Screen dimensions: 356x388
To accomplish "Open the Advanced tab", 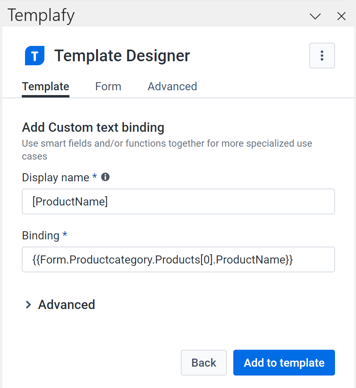I will 172,87.
